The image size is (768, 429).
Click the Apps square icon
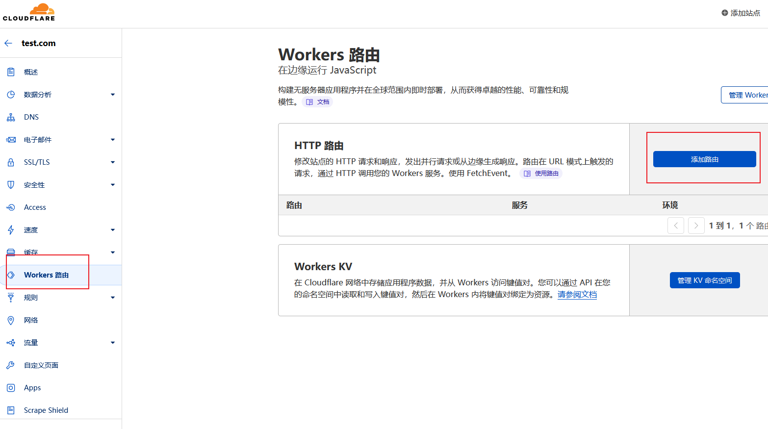tap(11, 388)
